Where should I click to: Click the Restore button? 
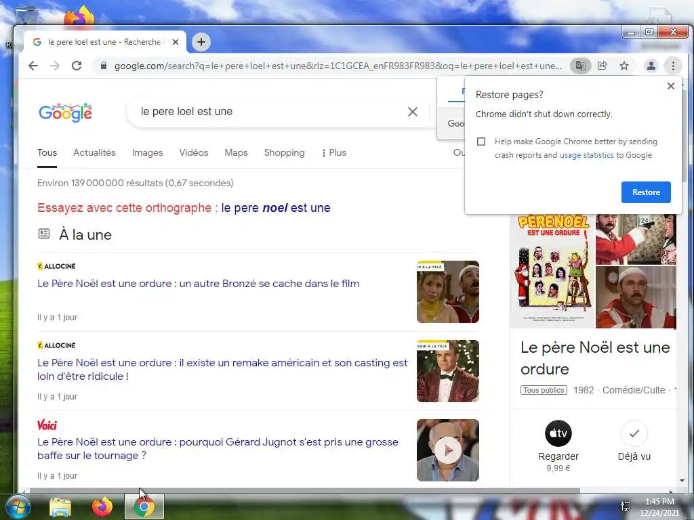tap(646, 192)
